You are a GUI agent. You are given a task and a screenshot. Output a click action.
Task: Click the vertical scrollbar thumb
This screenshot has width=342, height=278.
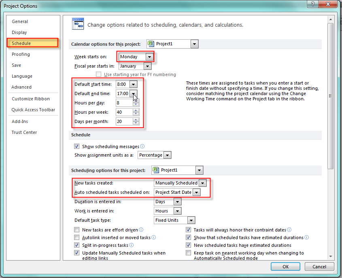pyautogui.click(x=331, y=96)
